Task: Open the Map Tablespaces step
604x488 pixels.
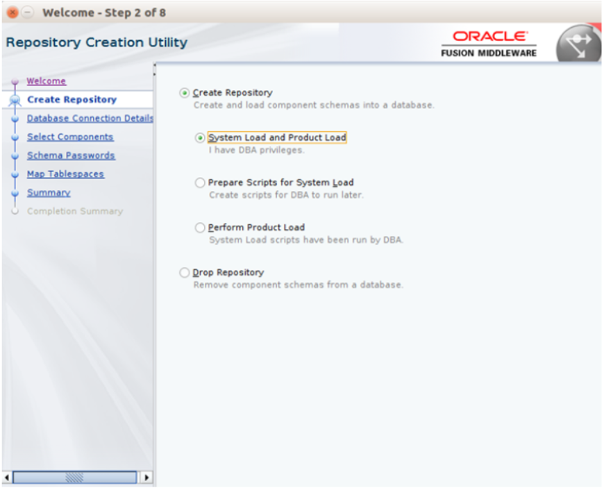Action: pyautogui.click(x=65, y=174)
